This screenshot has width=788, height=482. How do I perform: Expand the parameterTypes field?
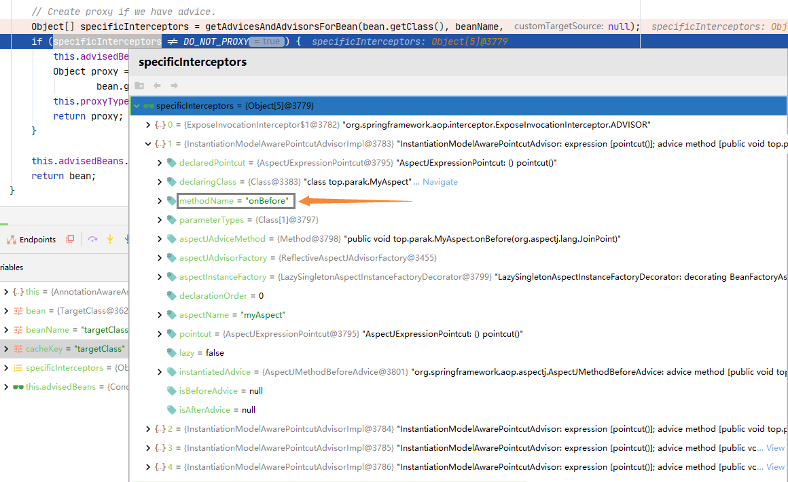pos(160,220)
